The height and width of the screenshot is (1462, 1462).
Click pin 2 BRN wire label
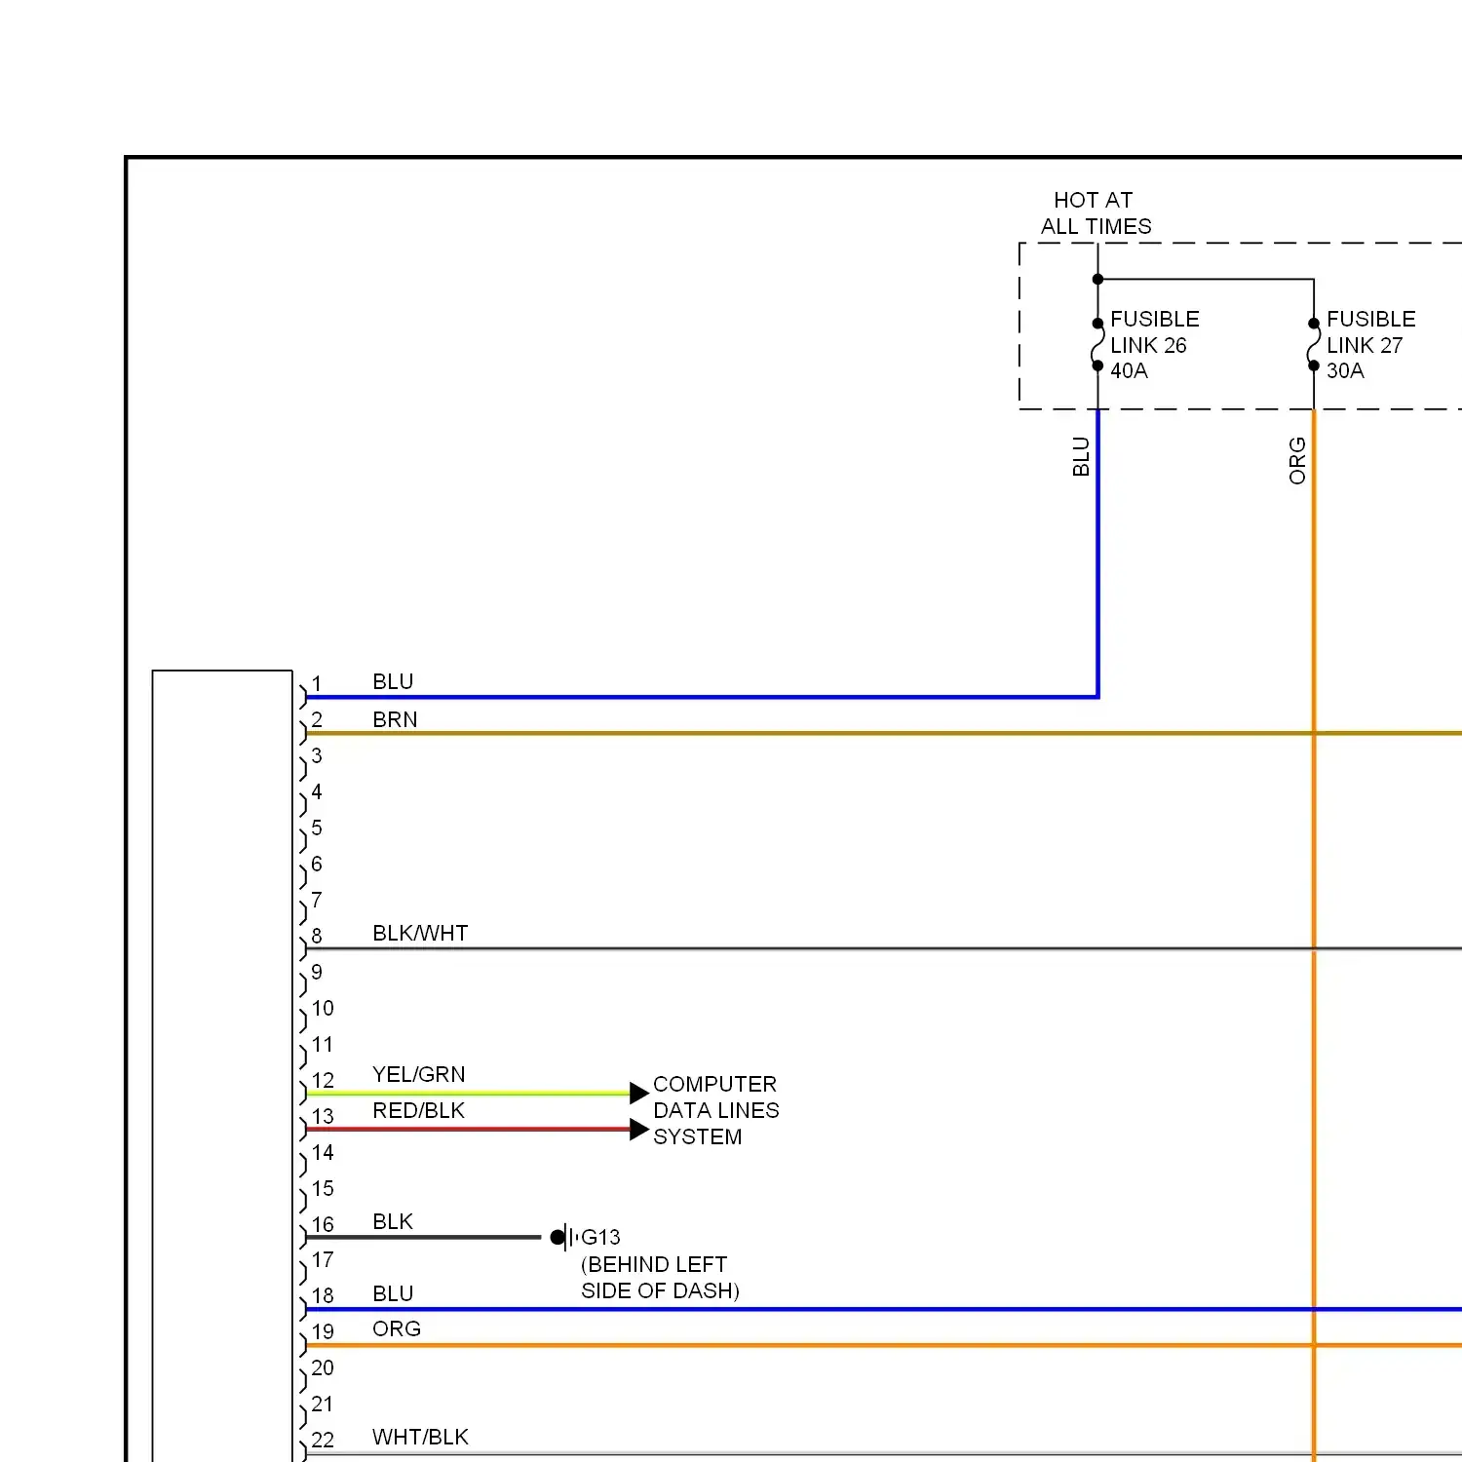point(395,719)
